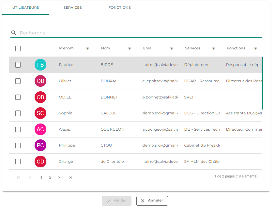The height and width of the screenshot is (208, 276).
Task: Click the Valider button
Action: [116, 201]
